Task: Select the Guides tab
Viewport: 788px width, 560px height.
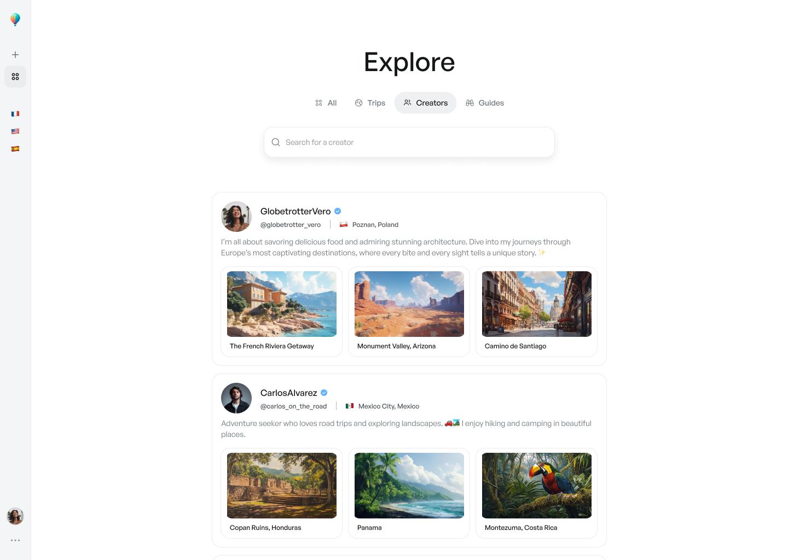Action: click(485, 103)
